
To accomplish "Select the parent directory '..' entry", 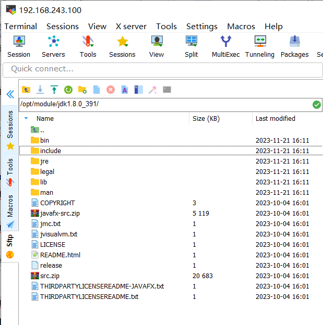I will point(38,130).
